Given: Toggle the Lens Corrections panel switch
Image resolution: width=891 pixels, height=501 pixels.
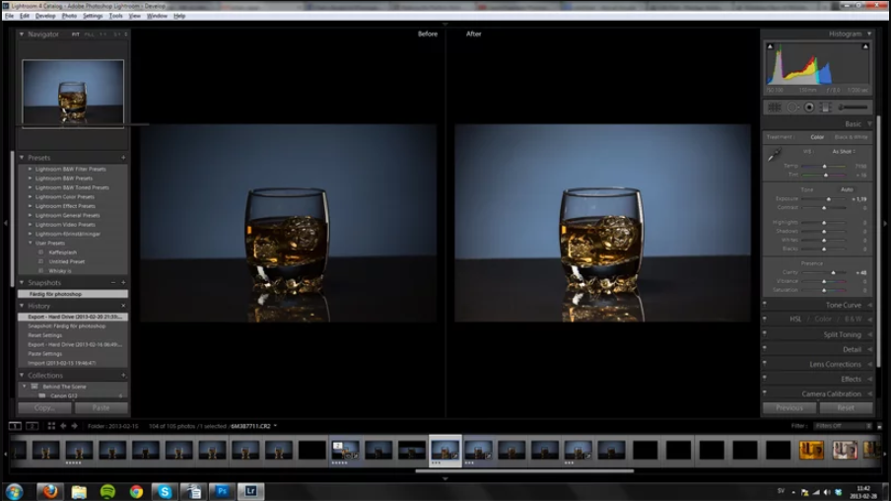Looking at the screenshot, I should [x=764, y=363].
